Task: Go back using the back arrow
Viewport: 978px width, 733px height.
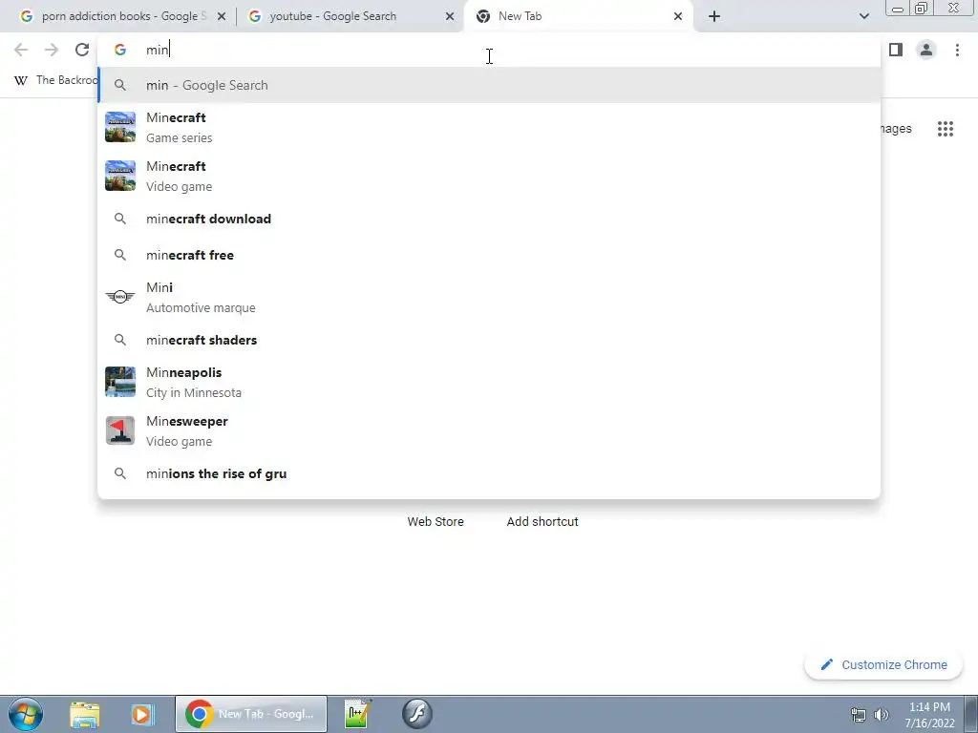Action: point(21,50)
